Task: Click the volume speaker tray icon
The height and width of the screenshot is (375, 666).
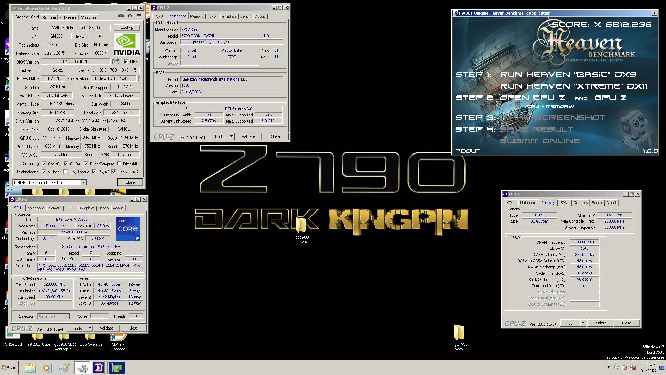Action: [616, 368]
